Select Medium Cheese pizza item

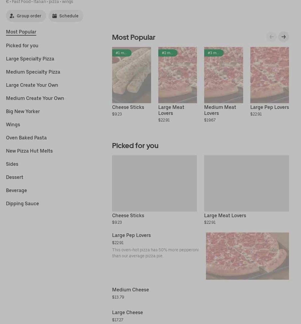click(130, 290)
